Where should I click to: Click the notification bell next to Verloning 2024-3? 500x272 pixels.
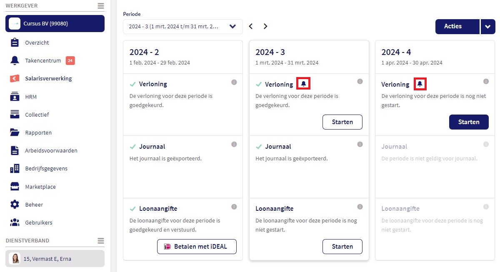coord(303,83)
